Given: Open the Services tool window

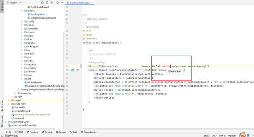Looking at the screenshot, I should 61,132.
